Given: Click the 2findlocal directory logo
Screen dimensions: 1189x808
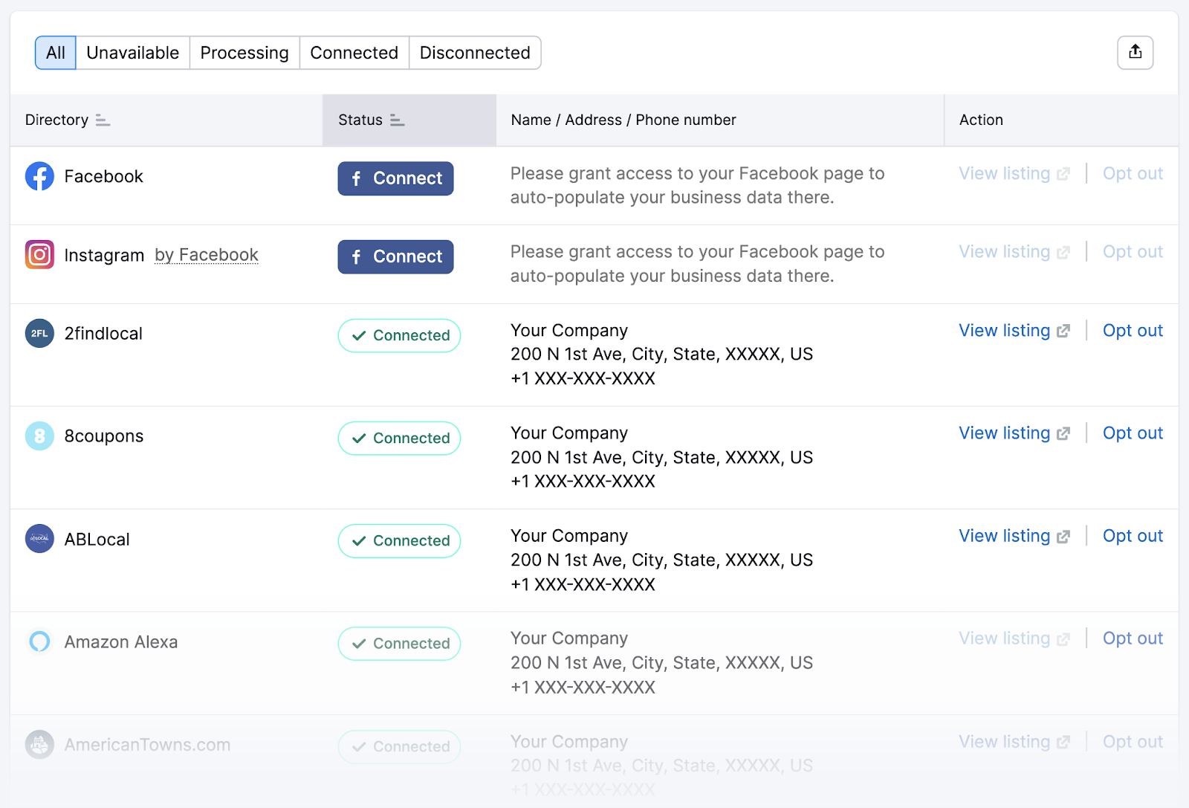Looking at the screenshot, I should pyautogui.click(x=39, y=334).
